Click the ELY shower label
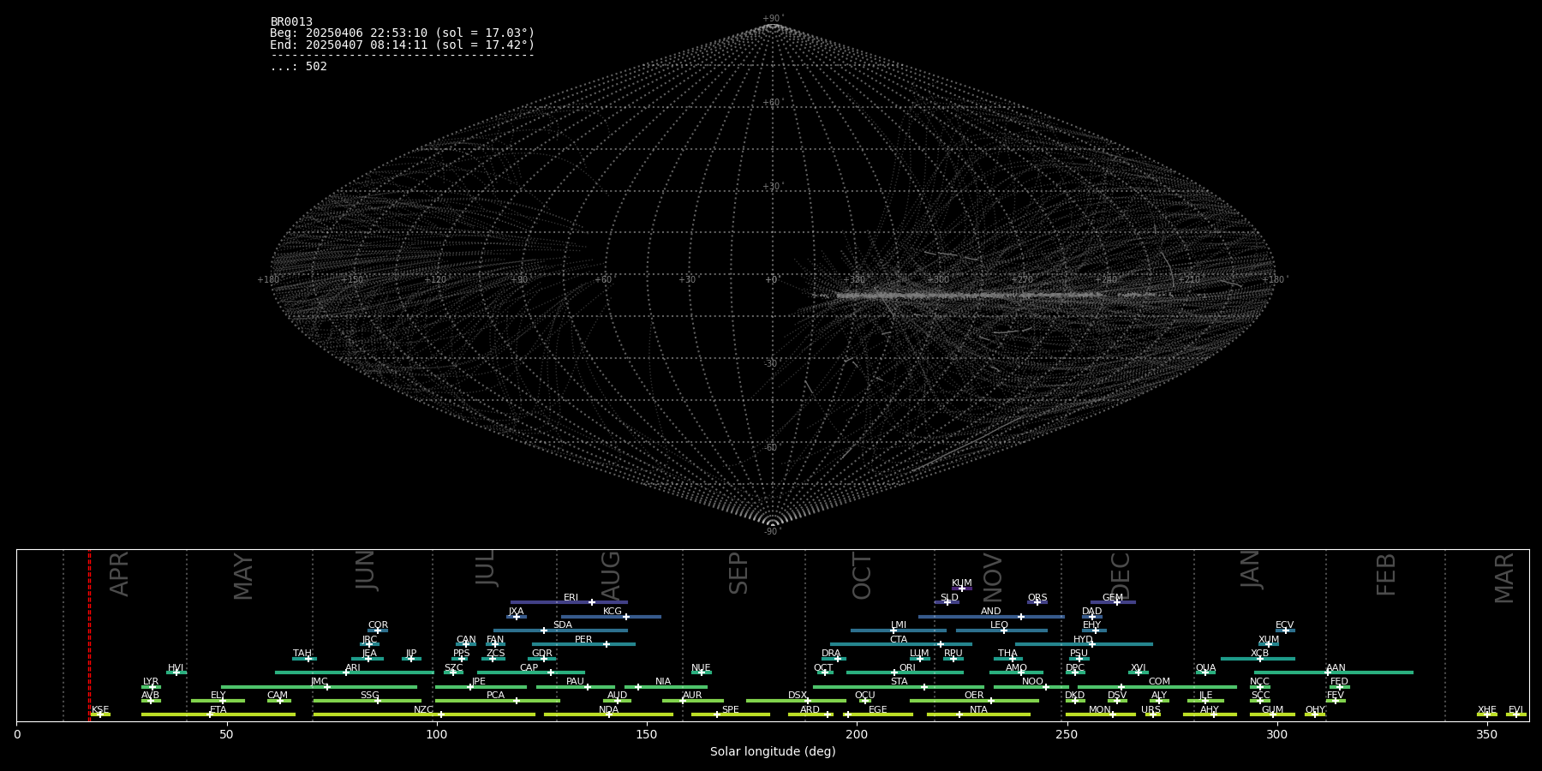Viewport: 1542px width, 771px height. [218, 696]
